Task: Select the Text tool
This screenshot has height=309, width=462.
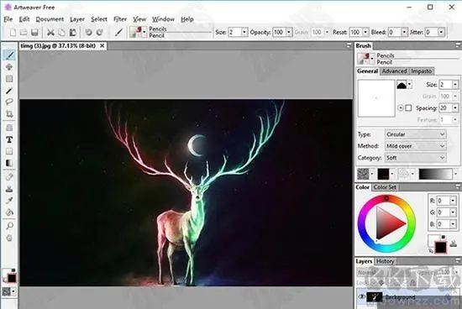Action: (9, 139)
